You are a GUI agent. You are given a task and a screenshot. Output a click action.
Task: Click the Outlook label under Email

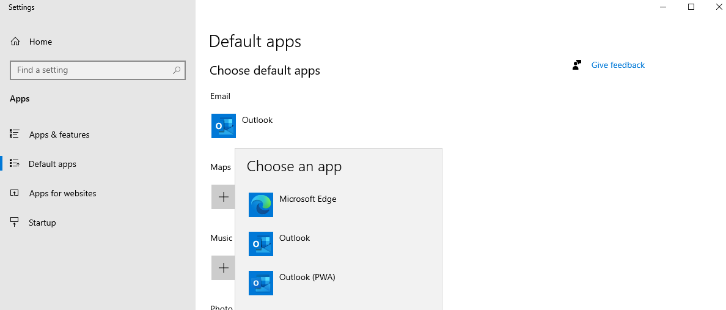257,120
